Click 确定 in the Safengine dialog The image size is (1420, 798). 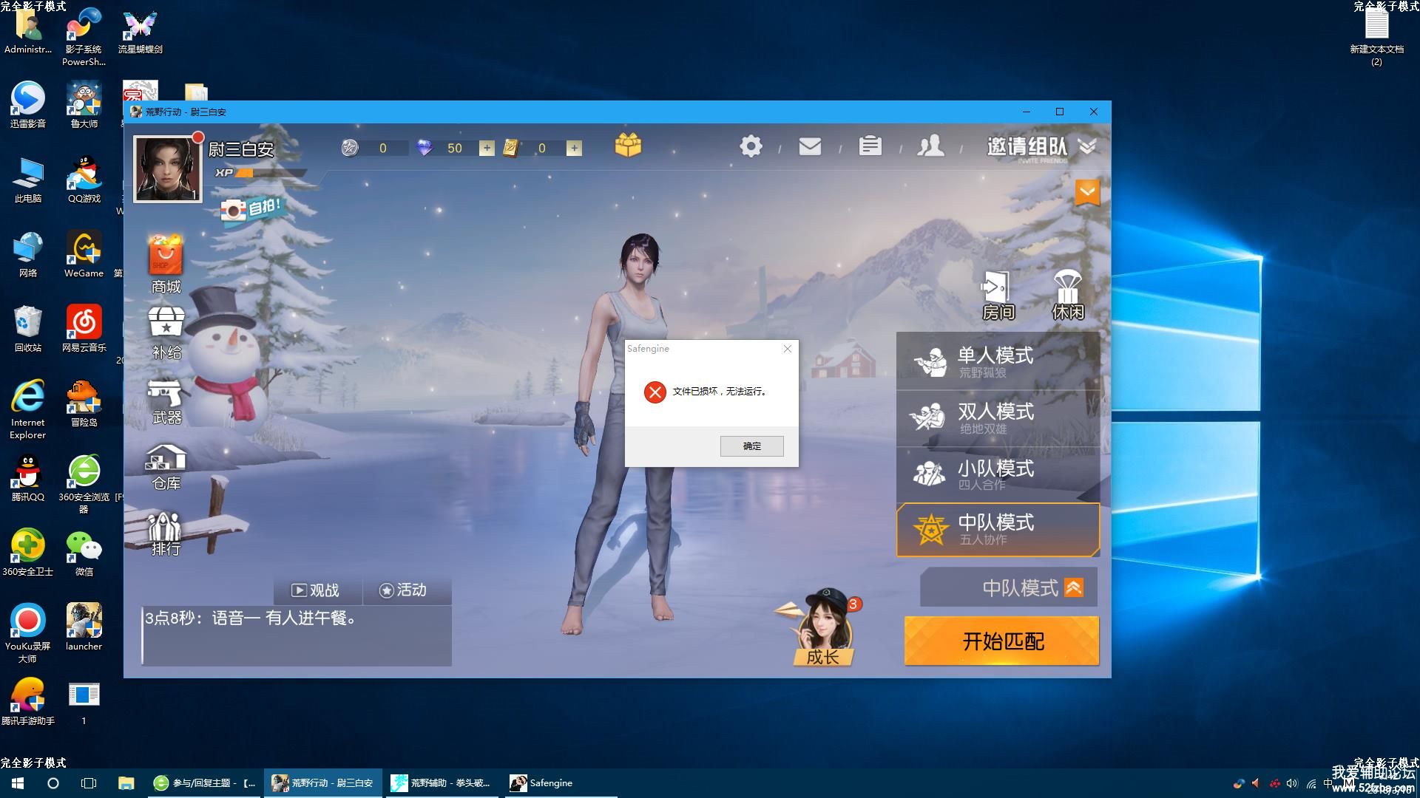pyautogui.click(x=751, y=446)
